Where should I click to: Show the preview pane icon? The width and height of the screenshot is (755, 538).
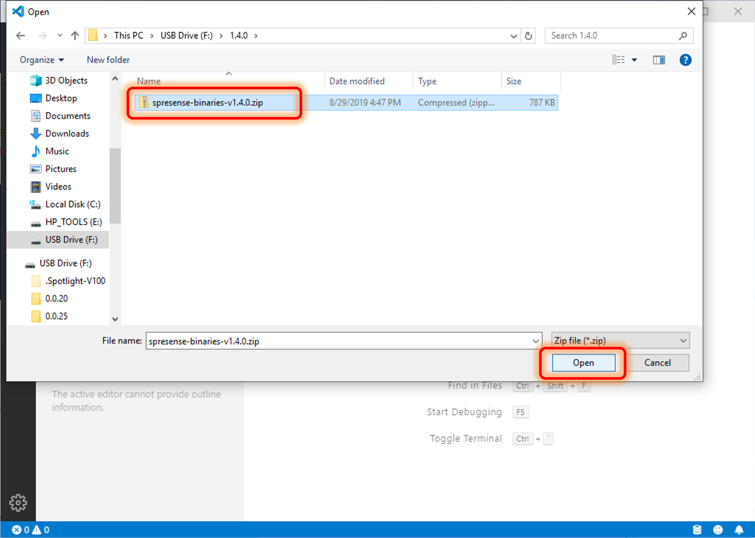pyautogui.click(x=658, y=60)
